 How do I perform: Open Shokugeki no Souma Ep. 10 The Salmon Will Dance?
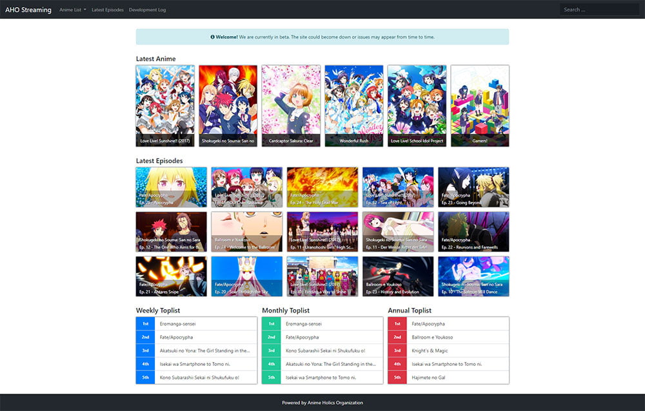(x=473, y=276)
